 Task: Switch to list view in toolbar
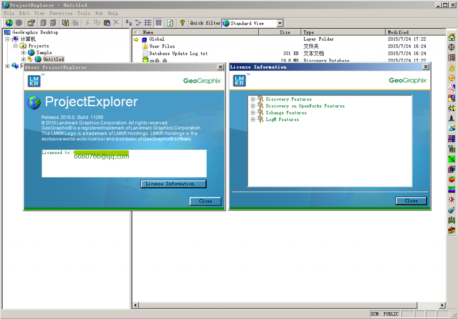[x=148, y=23]
